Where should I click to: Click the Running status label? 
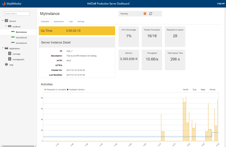click(x=124, y=14)
